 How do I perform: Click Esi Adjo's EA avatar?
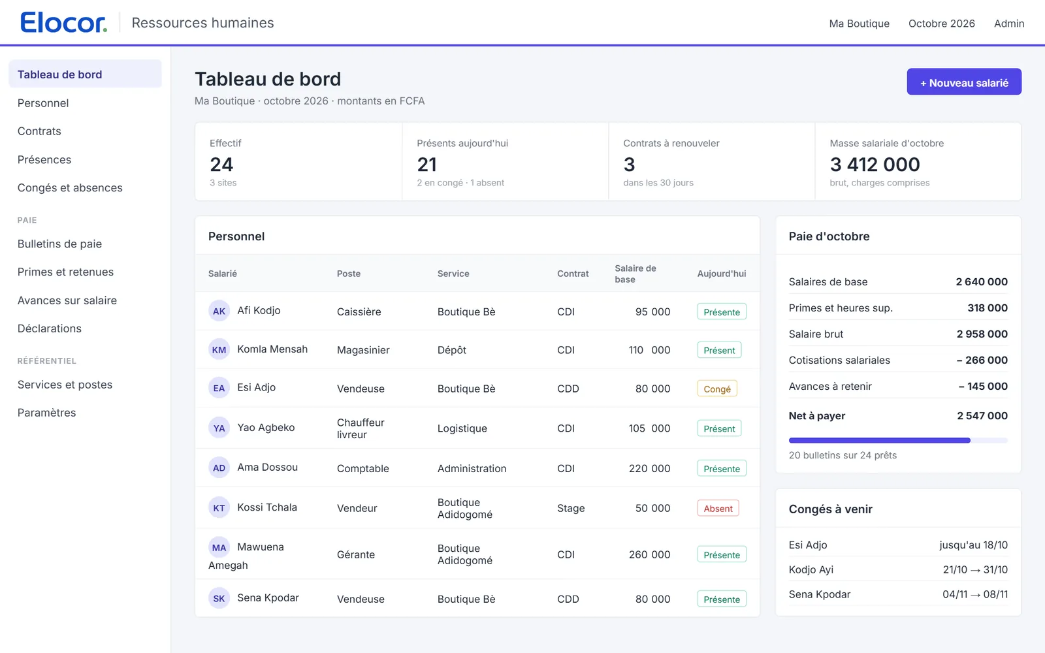(219, 388)
